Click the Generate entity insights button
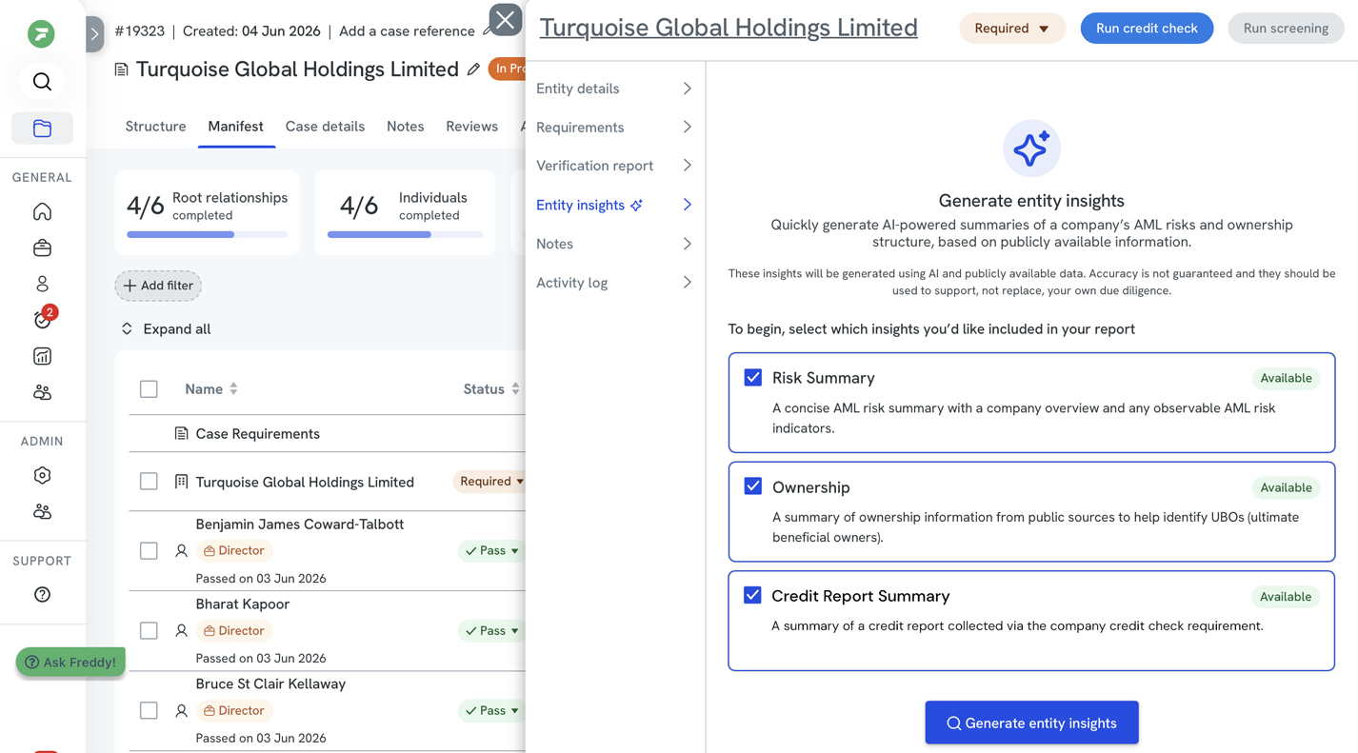Screen dimensions: 1358x753 pyautogui.click(x=1031, y=723)
